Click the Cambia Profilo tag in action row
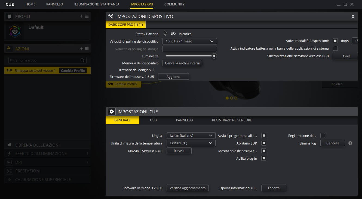 pyautogui.click(x=73, y=70)
